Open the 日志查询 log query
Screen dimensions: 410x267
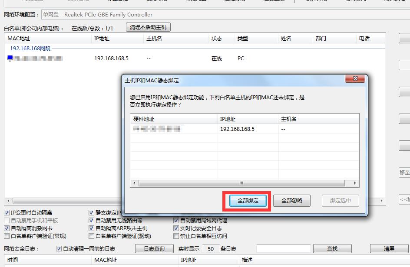pos(154,249)
